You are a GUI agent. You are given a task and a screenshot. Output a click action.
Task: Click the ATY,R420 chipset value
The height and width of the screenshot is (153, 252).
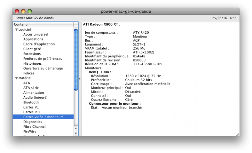pos(141,32)
